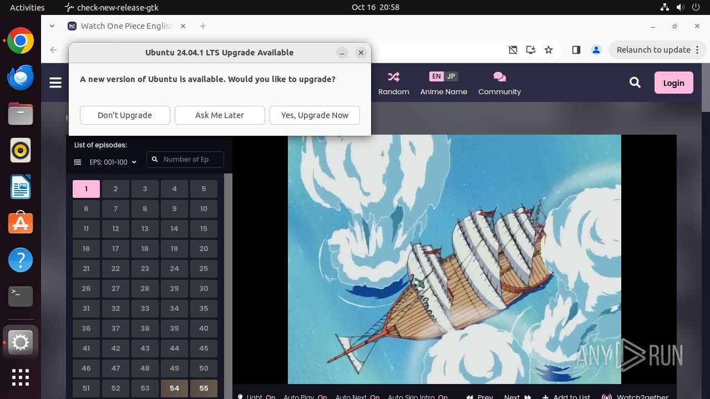710x399 pixels.
Task: Click the browser back arrow
Action: click(x=53, y=50)
